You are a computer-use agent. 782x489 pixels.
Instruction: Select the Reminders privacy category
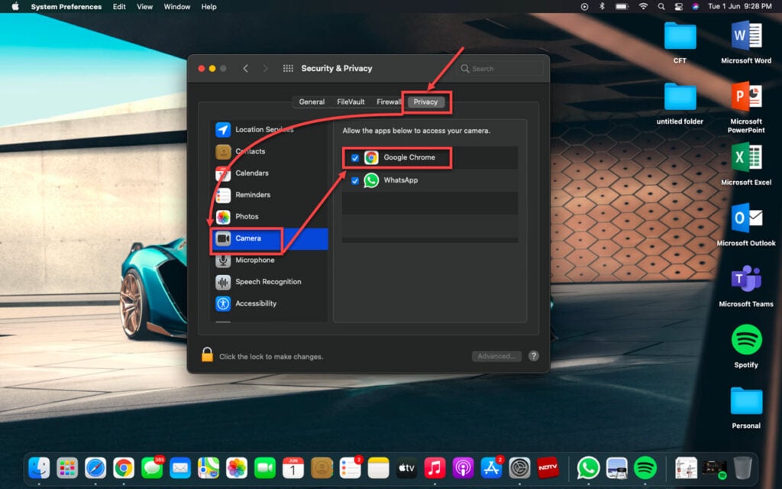point(270,195)
